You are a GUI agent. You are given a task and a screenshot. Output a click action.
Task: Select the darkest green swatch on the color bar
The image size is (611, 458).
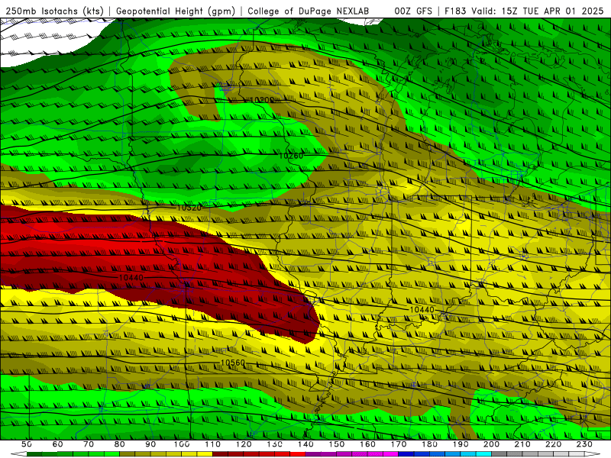click(34, 454)
